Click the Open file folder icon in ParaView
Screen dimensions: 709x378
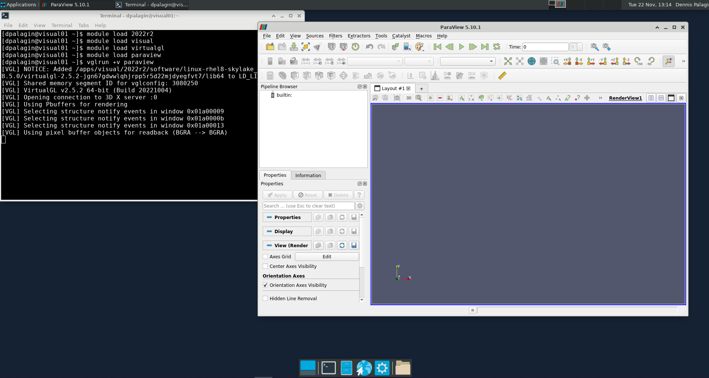pyautogui.click(x=270, y=47)
